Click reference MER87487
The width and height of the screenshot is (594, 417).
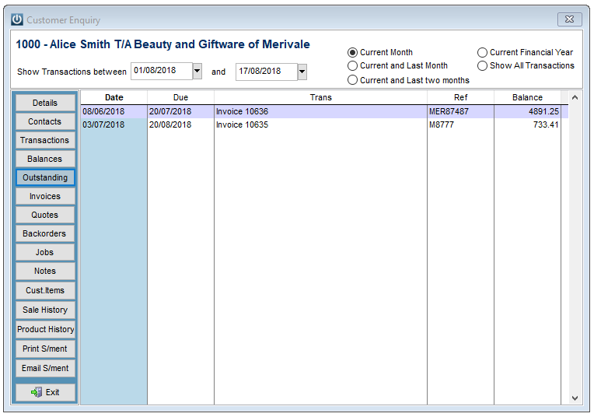(460, 111)
